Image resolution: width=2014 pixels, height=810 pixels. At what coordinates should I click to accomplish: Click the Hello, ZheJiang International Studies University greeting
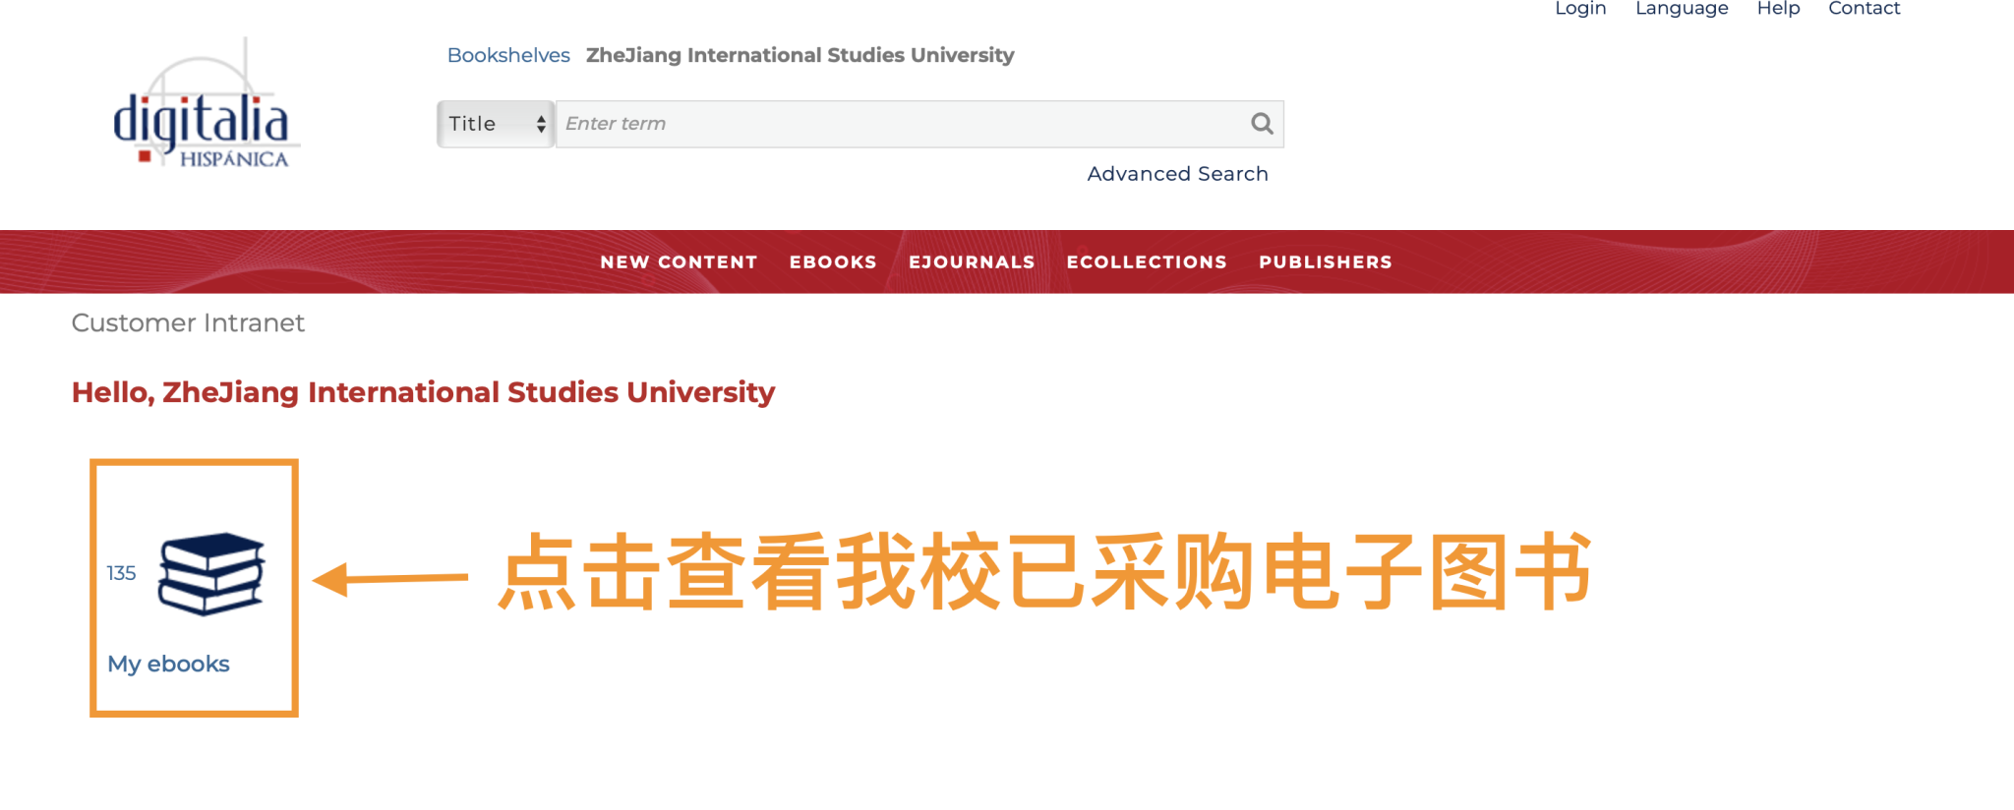point(423,392)
